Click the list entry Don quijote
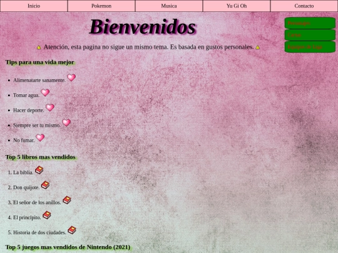Viewport: 338px width, 253px height. [26, 187]
